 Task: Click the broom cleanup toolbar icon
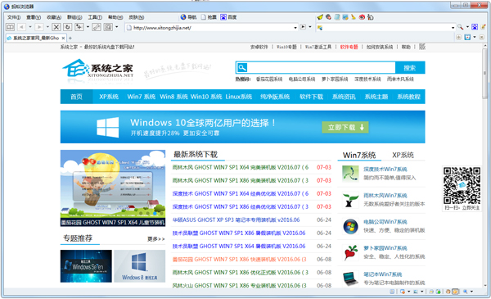click(x=354, y=17)
